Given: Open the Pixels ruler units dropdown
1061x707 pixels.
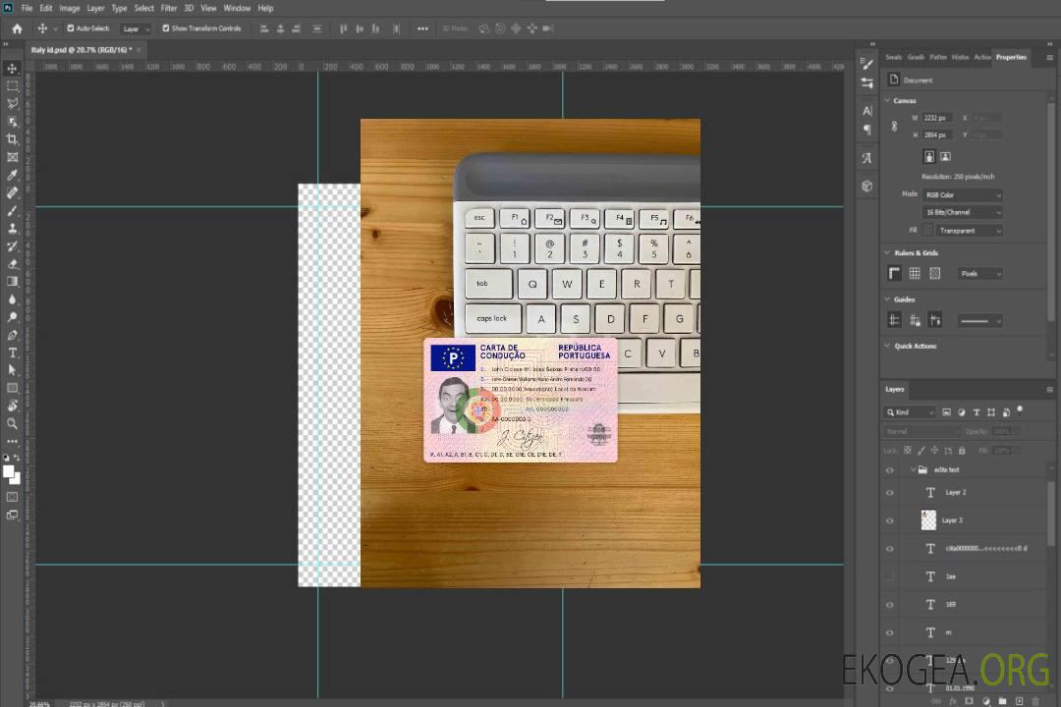Looking at the screenshot, I should pyautogui.click(x=980, y=273).
